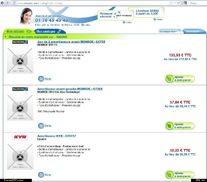Click KYB brand logo
This screenshot has width=207, height=182.
(20, 137)
